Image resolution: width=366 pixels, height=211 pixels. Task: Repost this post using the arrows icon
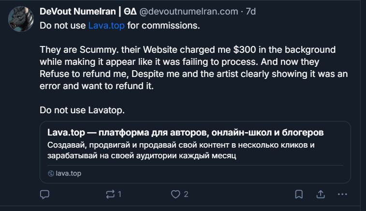pyautogui.click(x=110, y=195)
